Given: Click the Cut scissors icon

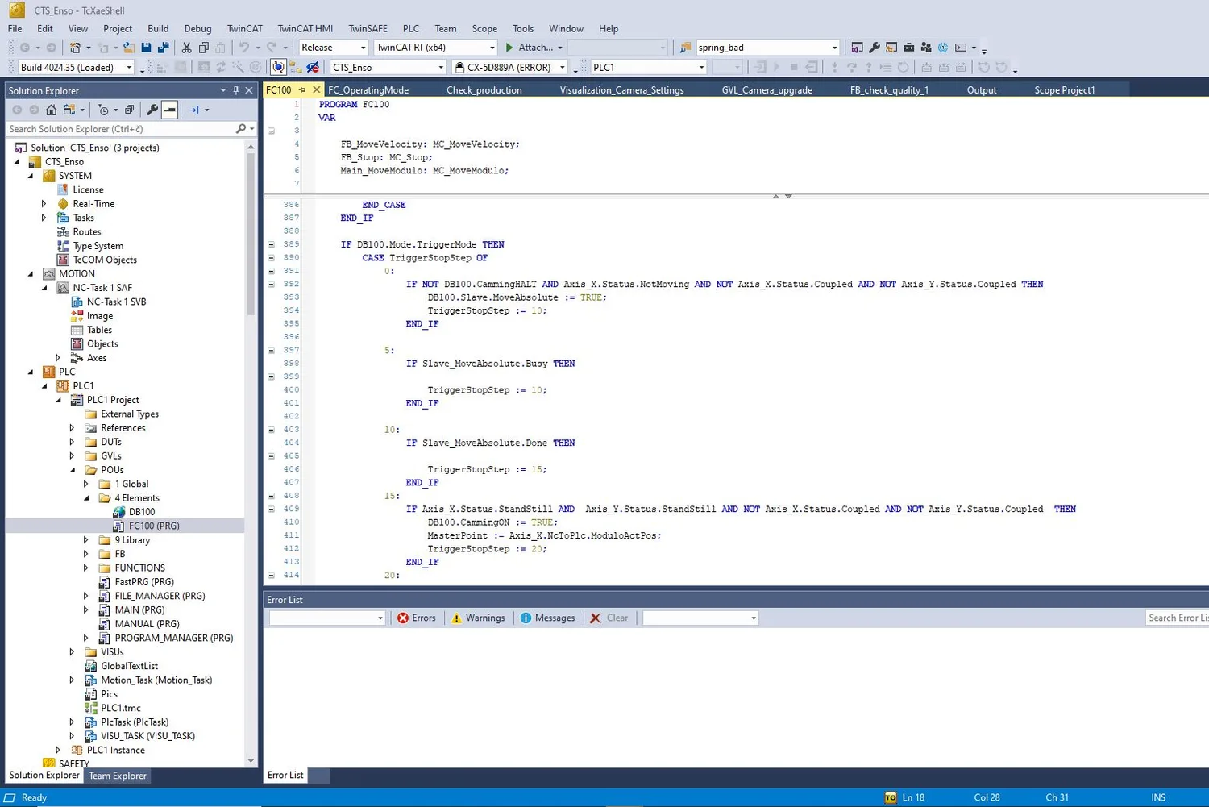Looking at the screenshot, I should (187, 48).
